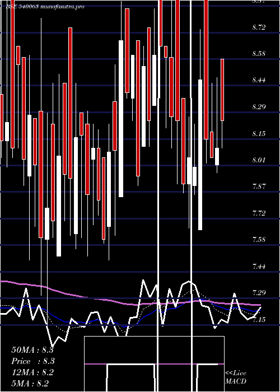Click the Price : 8.3 readout

(x=33, y=361)
